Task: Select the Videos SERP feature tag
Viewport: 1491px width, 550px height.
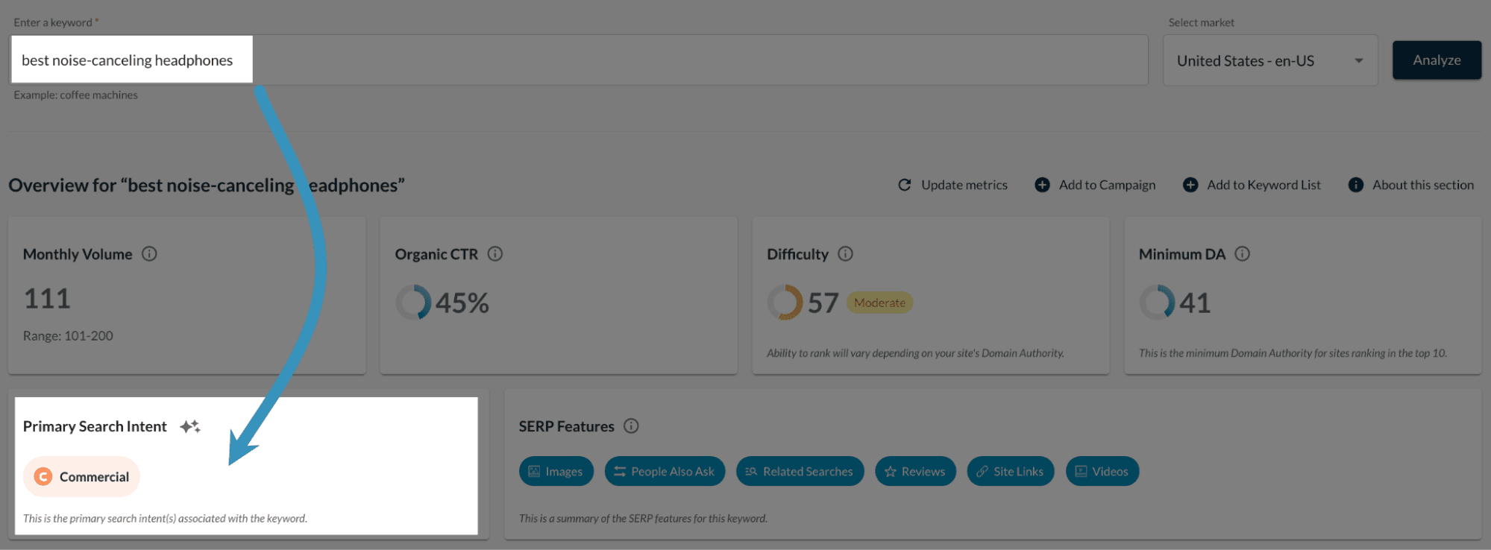Action: pyautogui.click(x=1102, y=471)
